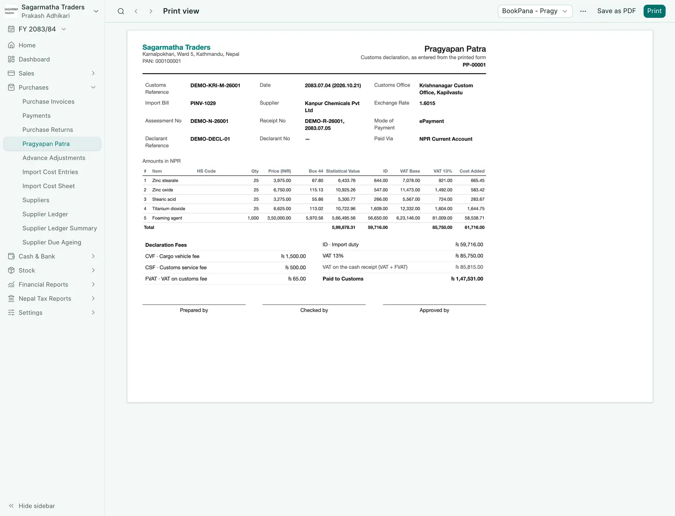Click the Nepal Tax Reports building icon
675x516 pixels.
click(x=11, y=298)
